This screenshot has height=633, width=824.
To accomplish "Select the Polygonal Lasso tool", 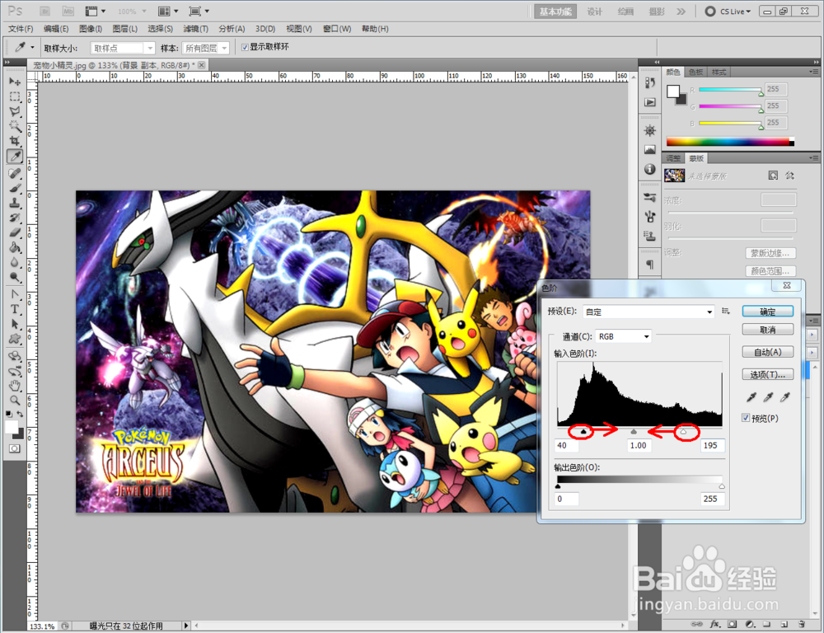I will 15,111.
